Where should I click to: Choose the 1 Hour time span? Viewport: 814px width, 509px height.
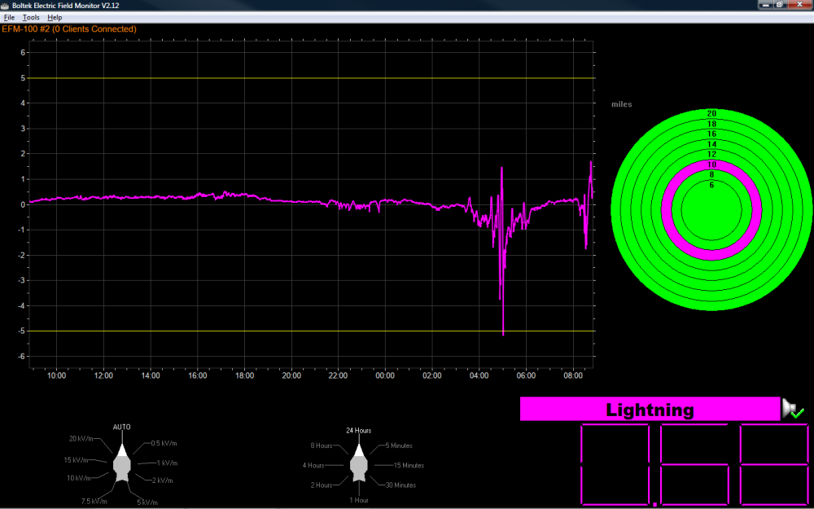point(359,500)
